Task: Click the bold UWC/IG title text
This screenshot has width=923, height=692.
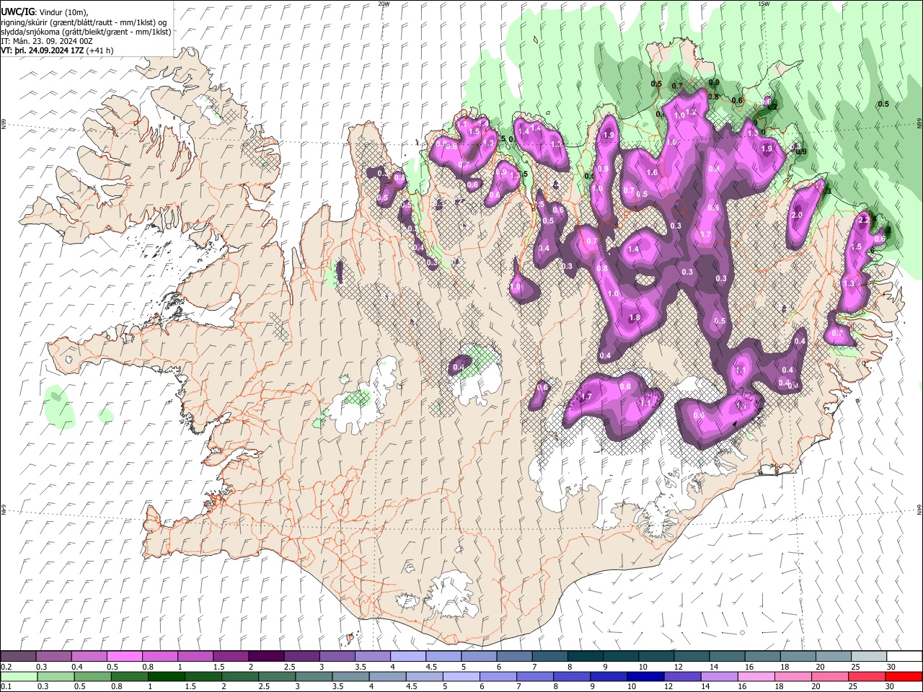Action: click(x=17, y=12)
